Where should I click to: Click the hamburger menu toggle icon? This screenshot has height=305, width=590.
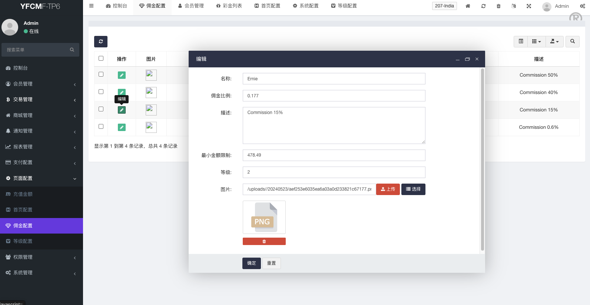coord(91,6)
